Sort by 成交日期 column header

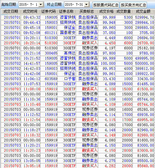[11, 11]
